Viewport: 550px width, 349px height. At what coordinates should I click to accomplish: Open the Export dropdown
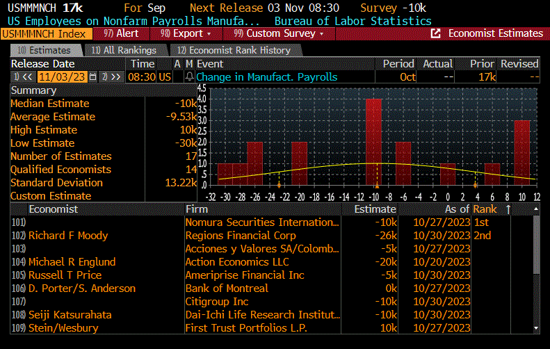[x=186, y=33]
